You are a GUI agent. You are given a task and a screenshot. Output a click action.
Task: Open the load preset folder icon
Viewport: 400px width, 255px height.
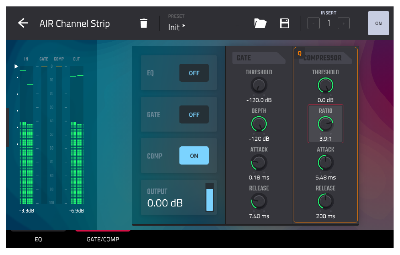coord(260,23)
